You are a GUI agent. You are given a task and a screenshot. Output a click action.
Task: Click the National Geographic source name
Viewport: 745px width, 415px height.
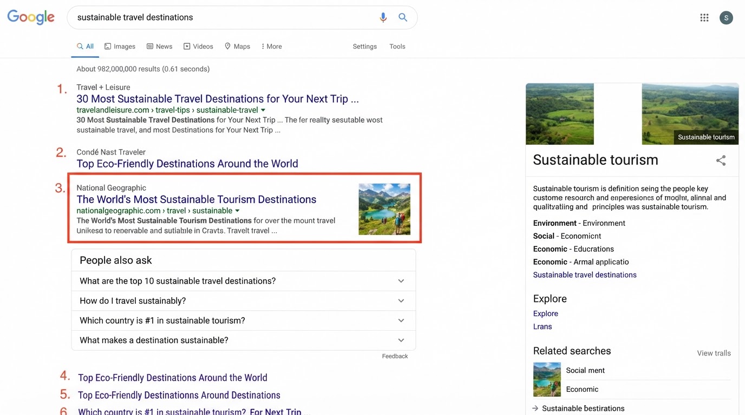click(x=112, y=188)
